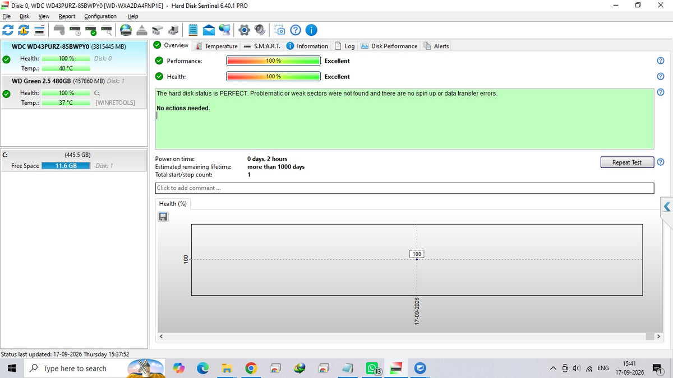673x378 pixels.
Task: Switch to the Disk Performance tab
Action: click(x=389, y=46)
